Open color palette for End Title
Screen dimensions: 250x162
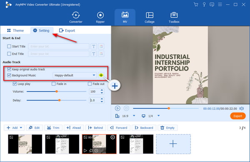[101, 54]
